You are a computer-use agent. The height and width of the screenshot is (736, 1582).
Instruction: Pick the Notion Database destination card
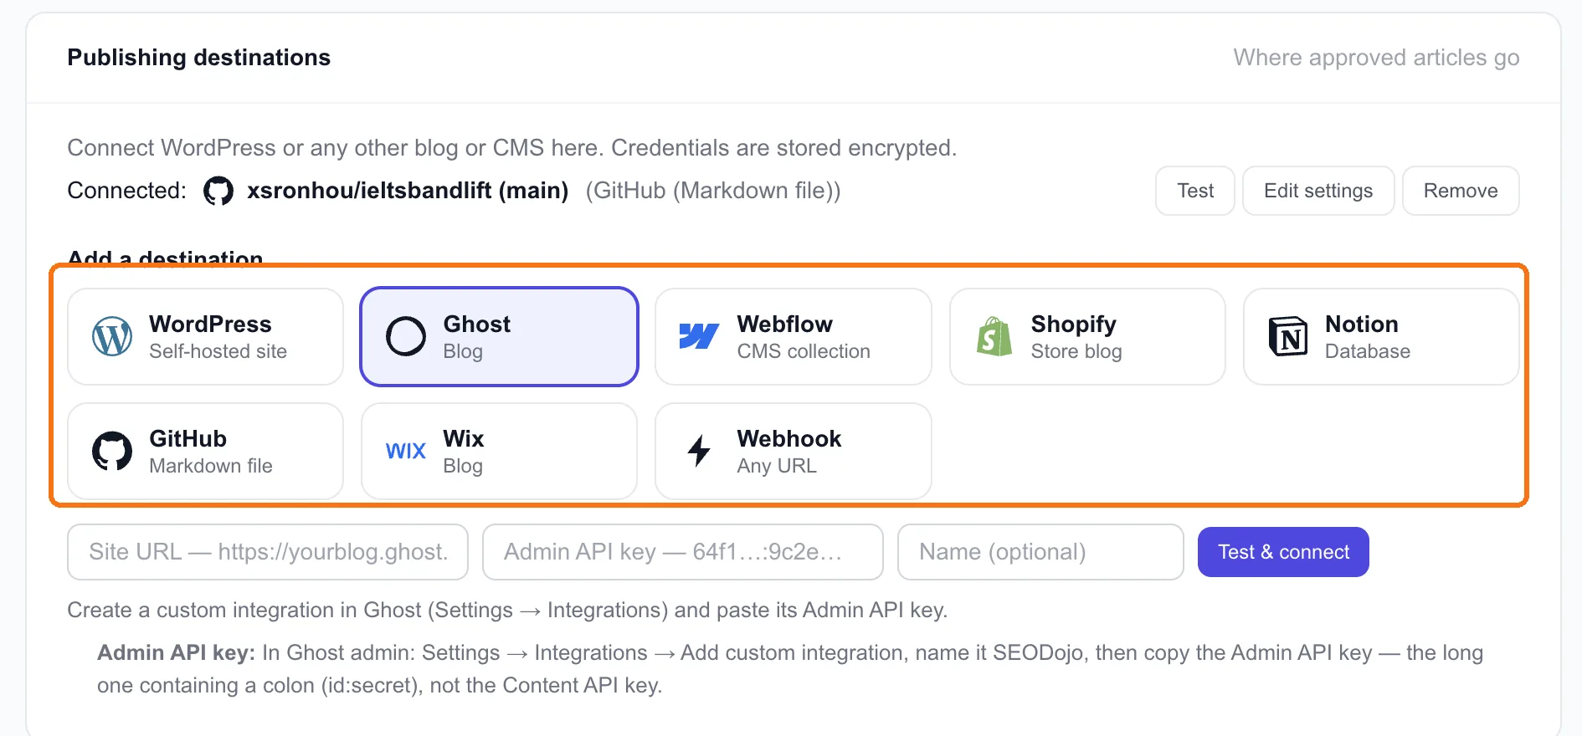coord(1381,337)
